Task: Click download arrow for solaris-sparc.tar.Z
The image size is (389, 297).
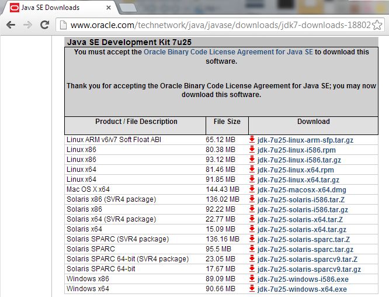Action: (252, 239)
